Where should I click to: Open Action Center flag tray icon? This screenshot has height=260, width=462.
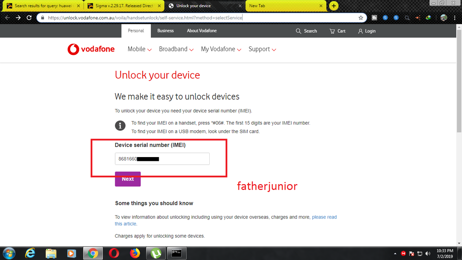tap(412, 253)
